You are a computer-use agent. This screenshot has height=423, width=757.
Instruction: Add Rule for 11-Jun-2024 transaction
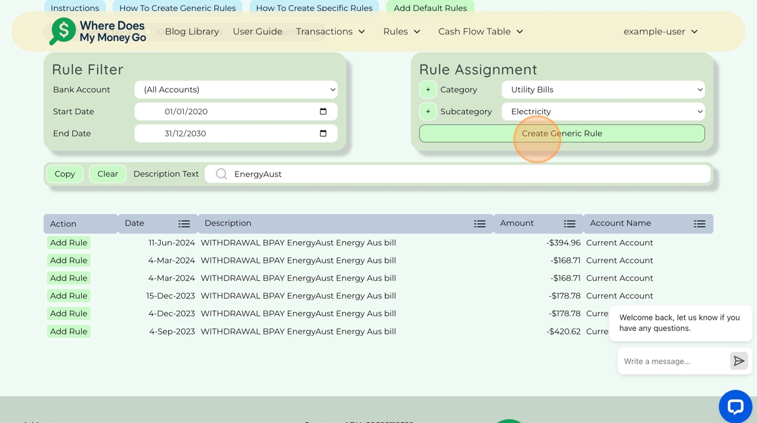pos(68,243)
